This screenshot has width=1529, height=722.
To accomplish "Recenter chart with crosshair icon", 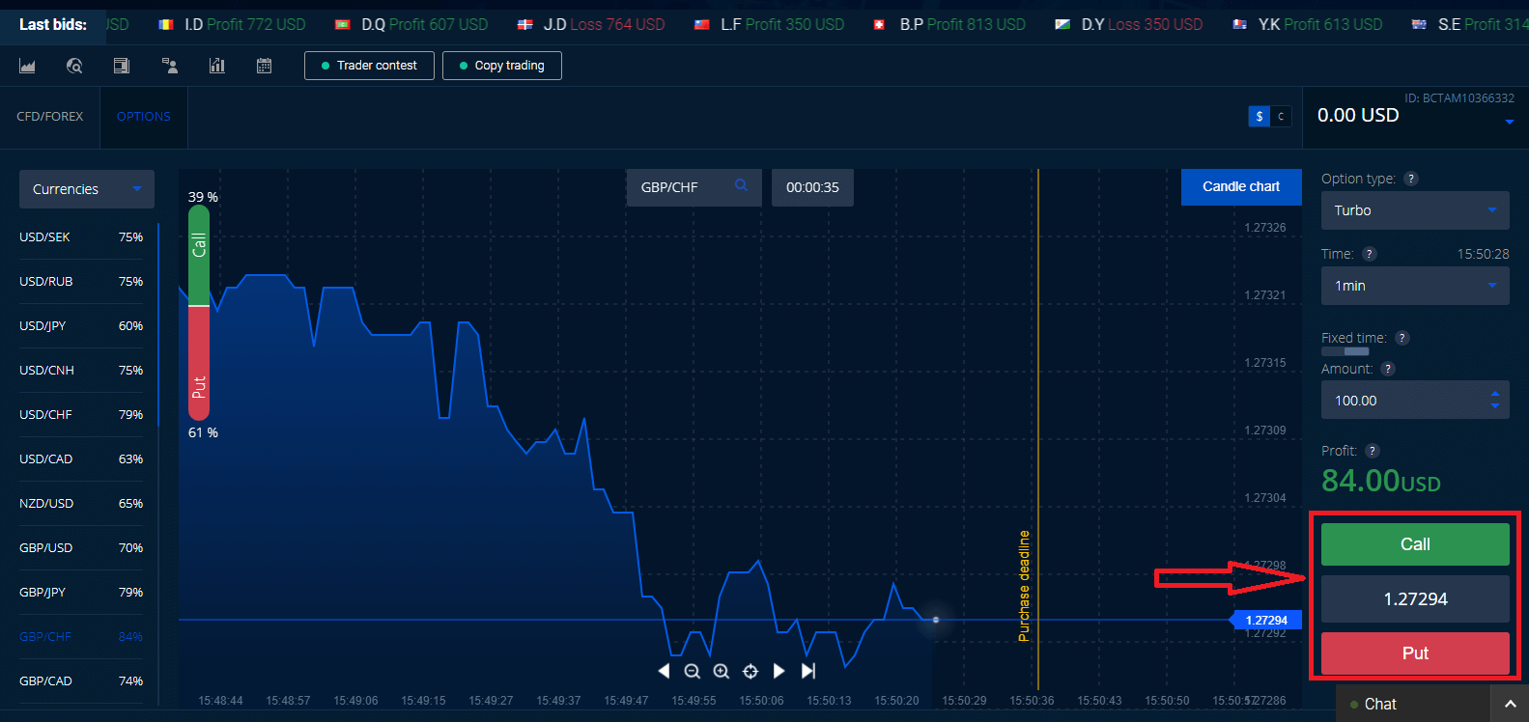I will click(x=750, y=671).
